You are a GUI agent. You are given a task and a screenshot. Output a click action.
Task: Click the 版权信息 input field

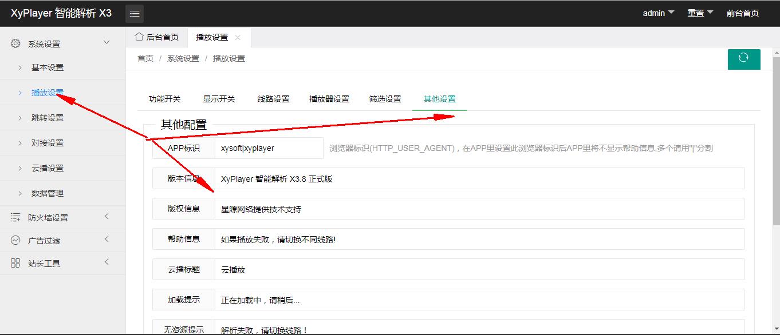(480, 209)
